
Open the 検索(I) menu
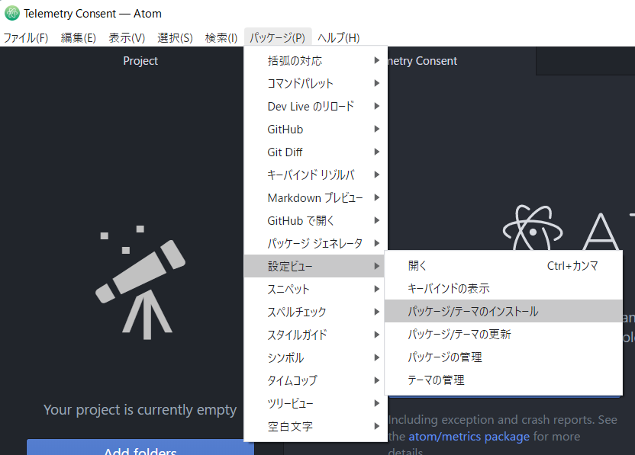[x=221, y=37]
